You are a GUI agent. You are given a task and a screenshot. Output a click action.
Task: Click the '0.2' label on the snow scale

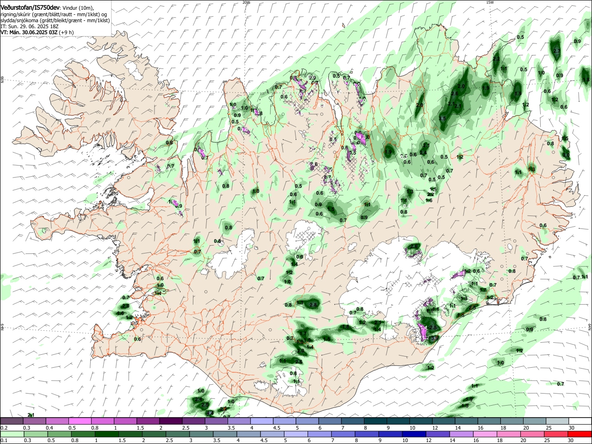click(4, 428)
